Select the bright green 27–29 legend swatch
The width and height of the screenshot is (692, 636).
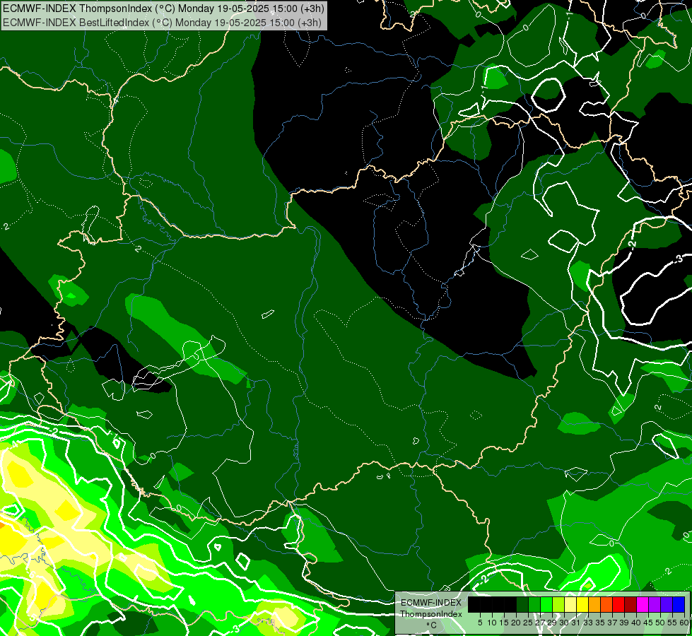(546, 604)
